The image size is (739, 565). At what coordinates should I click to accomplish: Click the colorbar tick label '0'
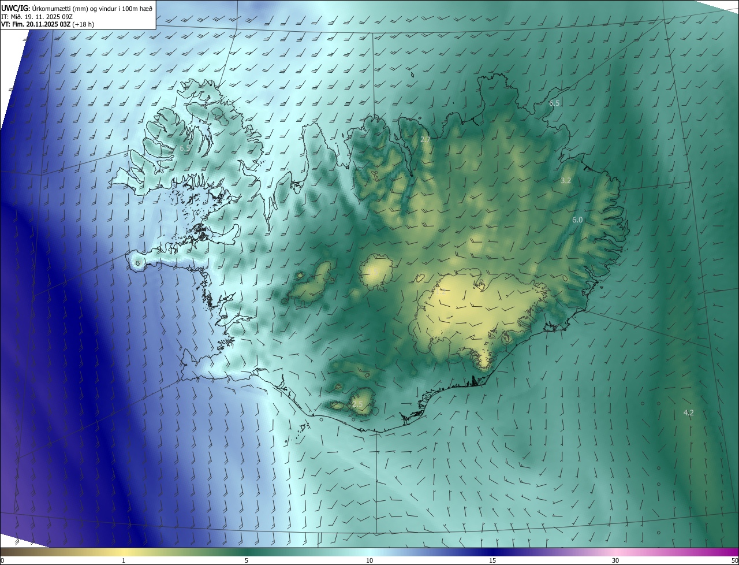pyautogui.click(x=2, y=560)
